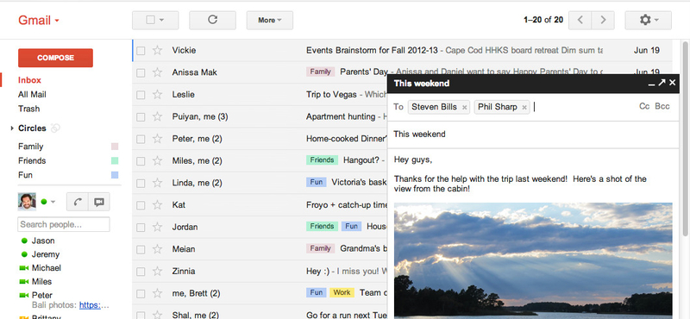Click the Family label color swatch
690x319 pixels.
[x=115, y=147]
